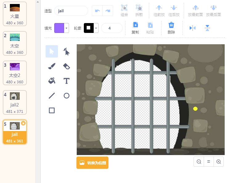Click the outline width field showing 4
Image resolution: width=249 pixels, height=183 pixels.
pos(112,28)
